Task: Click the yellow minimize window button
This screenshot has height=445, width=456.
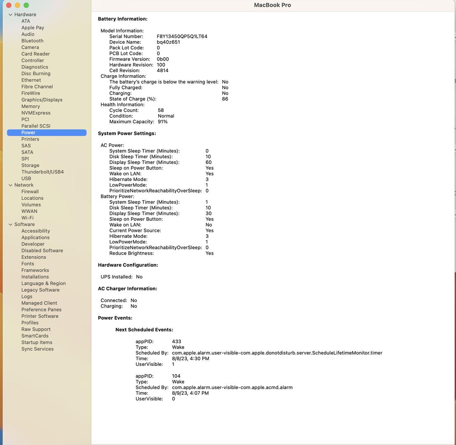Action: pos(17,5)
